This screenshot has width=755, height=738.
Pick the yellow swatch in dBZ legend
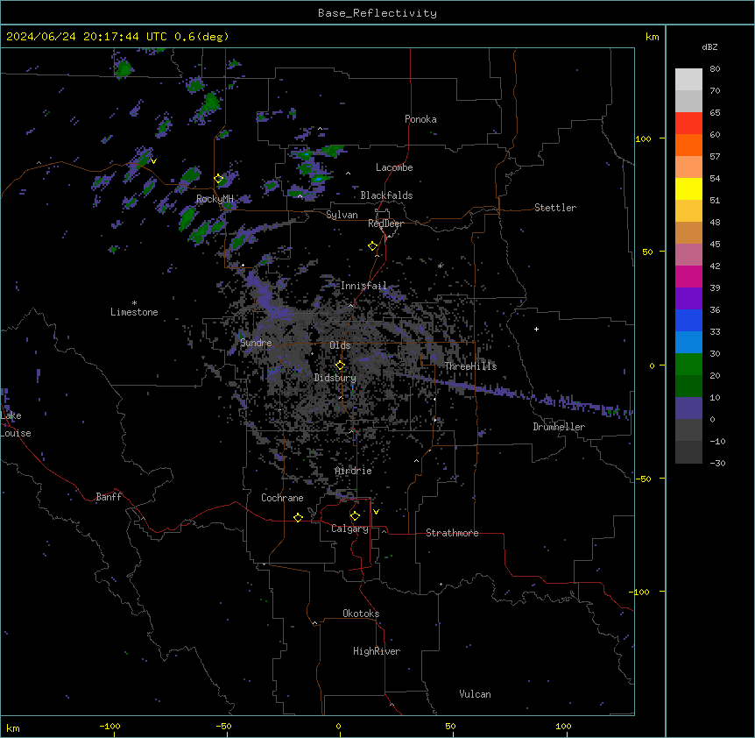click(688, 188)
